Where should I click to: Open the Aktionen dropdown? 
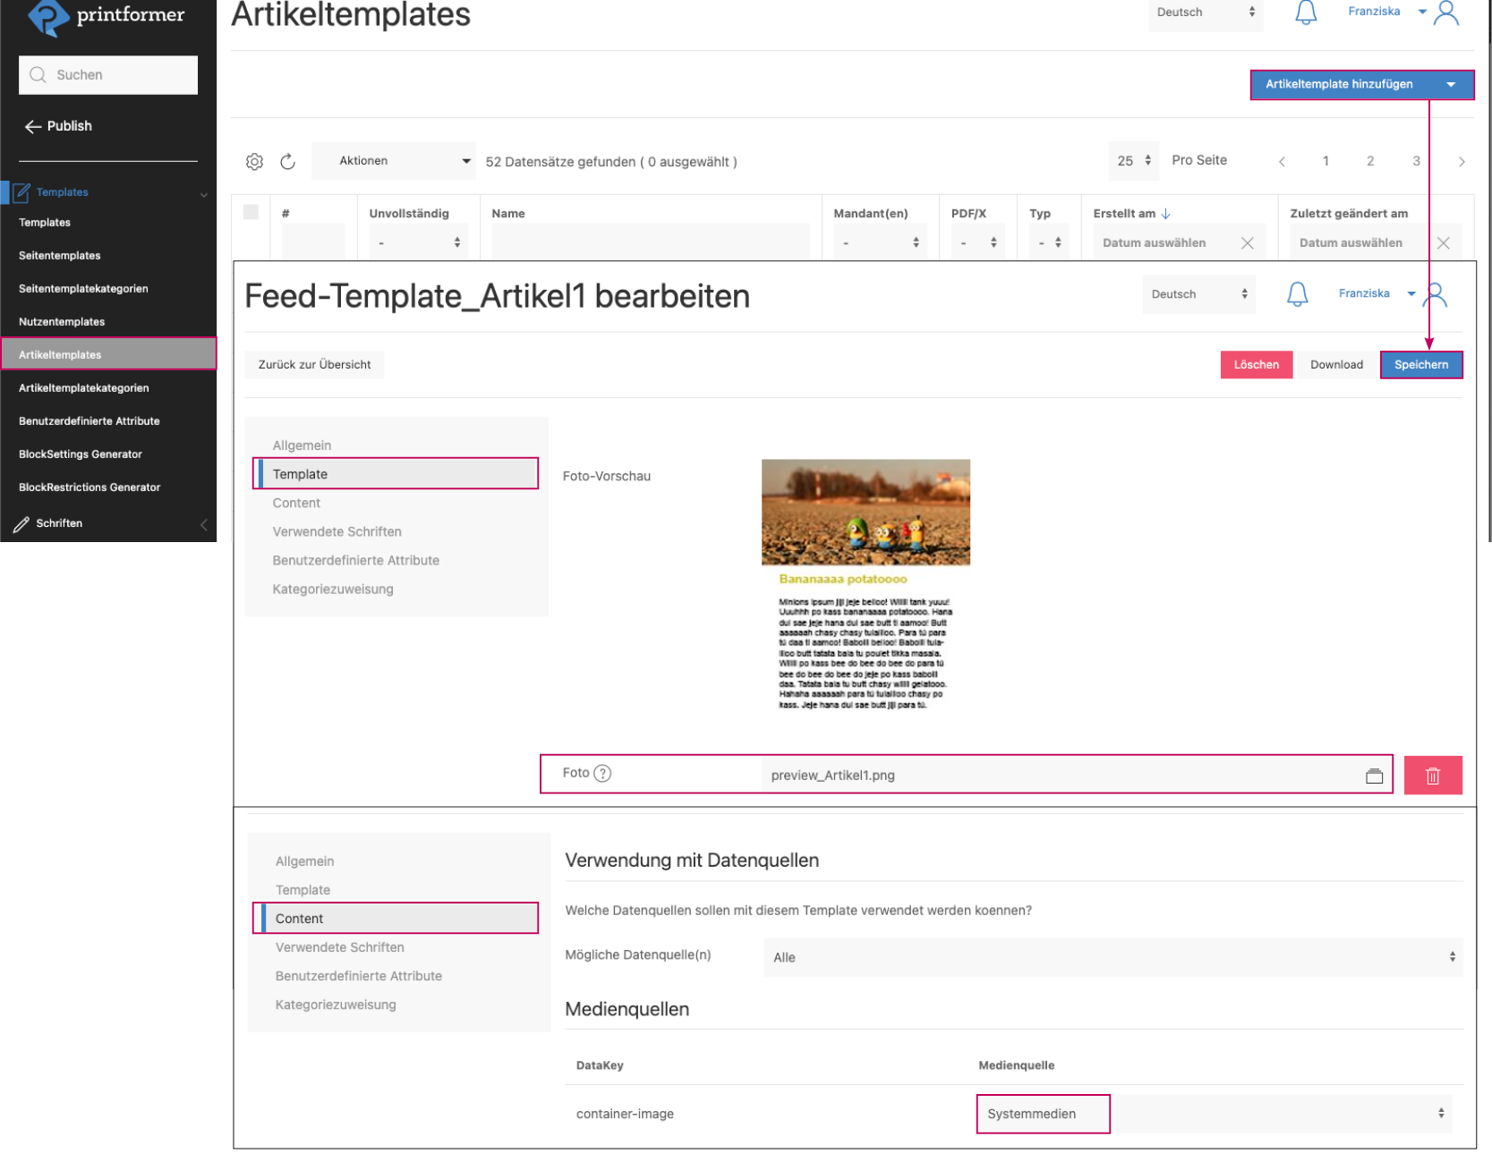click(x=394, y=161)
